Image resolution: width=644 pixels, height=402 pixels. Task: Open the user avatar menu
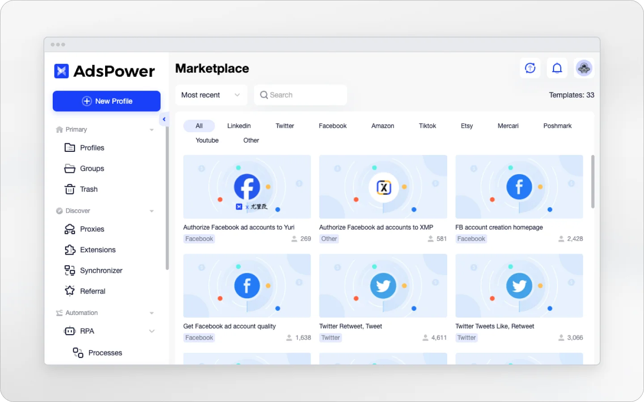(x=584, y=68)
